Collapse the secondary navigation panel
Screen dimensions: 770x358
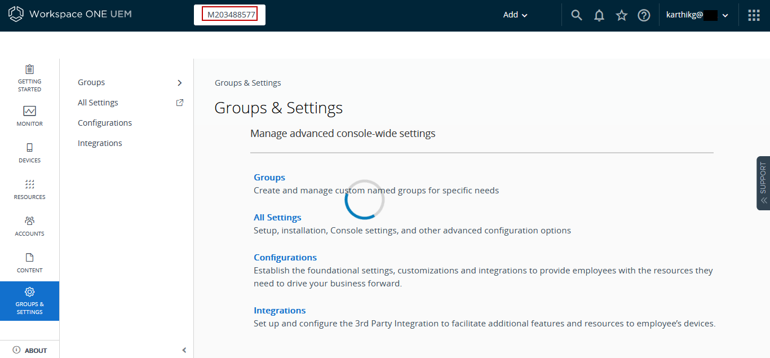click(184, 350)
